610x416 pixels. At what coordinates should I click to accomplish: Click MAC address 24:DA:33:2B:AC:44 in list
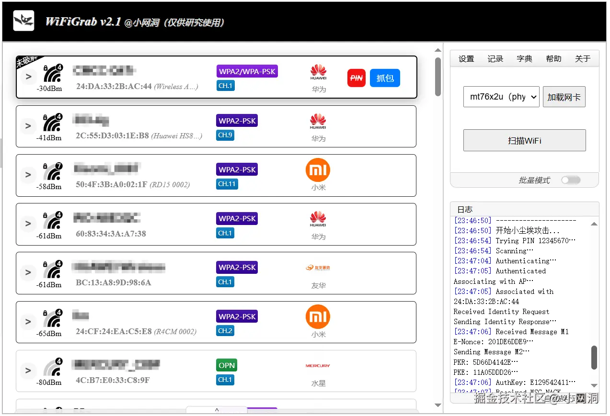coord(114,86)
